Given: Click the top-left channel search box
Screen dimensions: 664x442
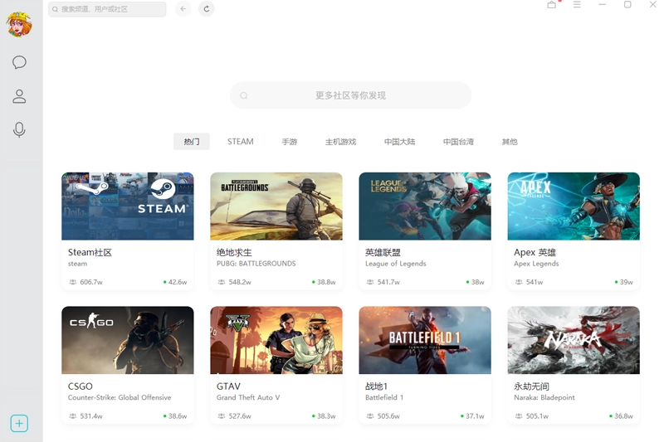Looking at the screenshot, I should pyautogui.click(x=107, y=9).
